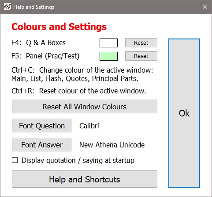Click the Calibri font name label
This screenshot has width=212, height=197.
pos(89,126)
